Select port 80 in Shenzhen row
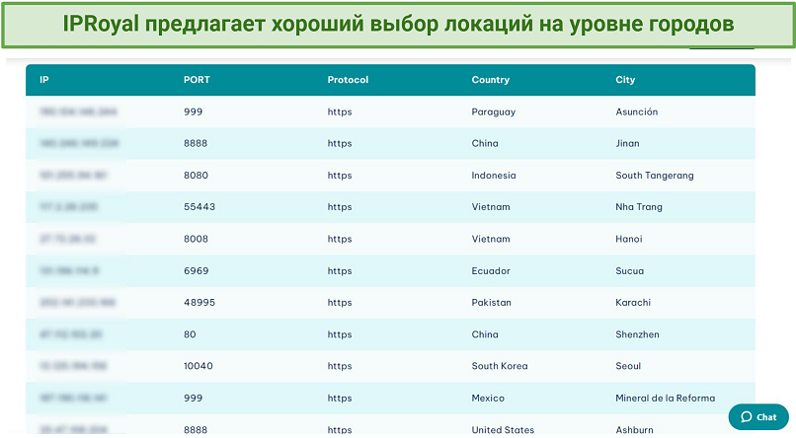 tap(190, 334)
